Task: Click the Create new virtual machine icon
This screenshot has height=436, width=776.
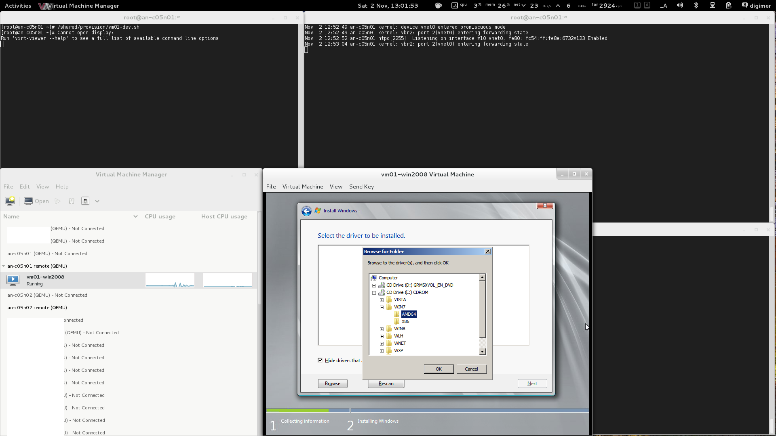Action: [x=10, y=201]
